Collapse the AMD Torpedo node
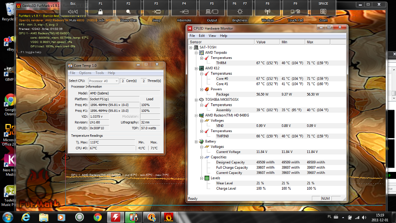Screen dimensions: 396x223 click(196, 53)
